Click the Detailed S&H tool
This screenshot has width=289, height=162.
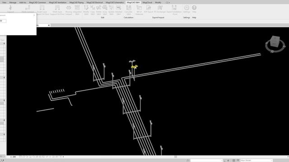pyautogui.click(x=118, y=10)
